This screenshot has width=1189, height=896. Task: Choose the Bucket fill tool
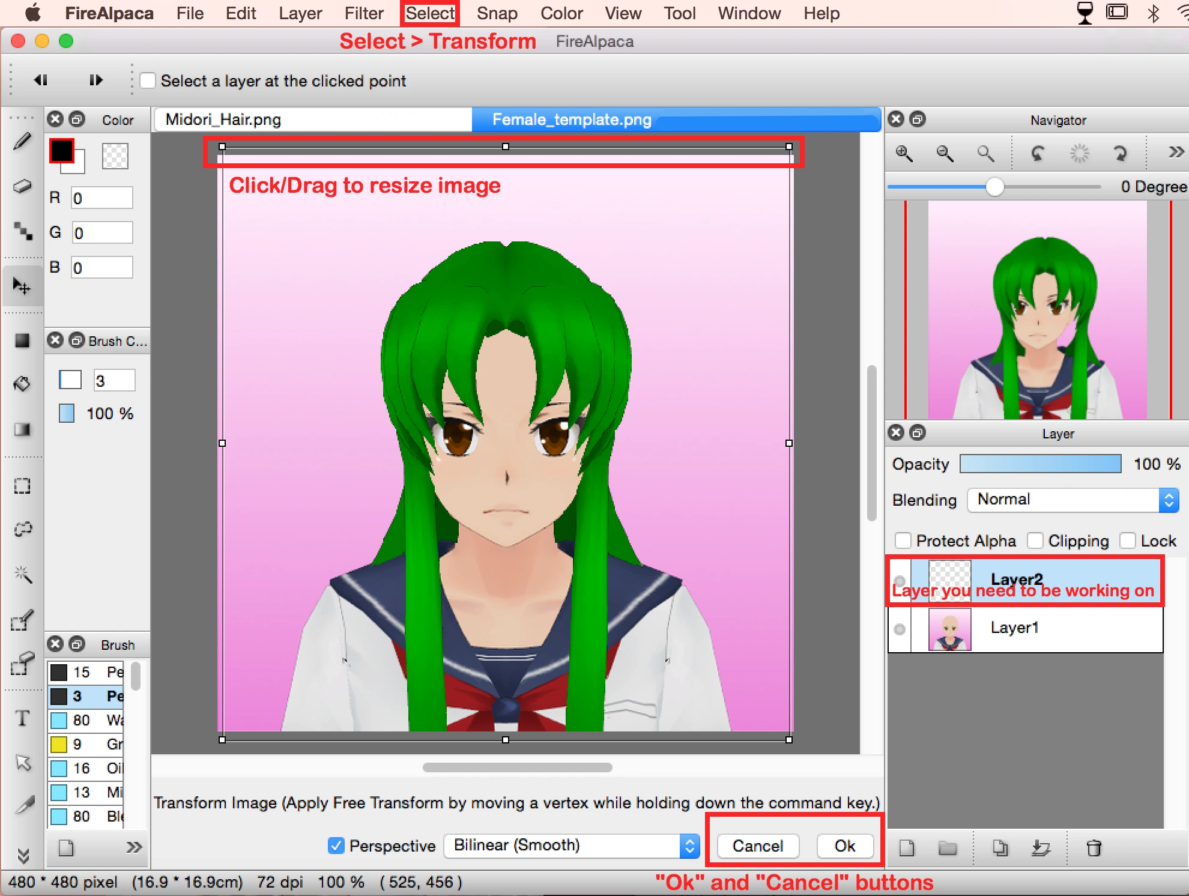(x=22, y=384)
